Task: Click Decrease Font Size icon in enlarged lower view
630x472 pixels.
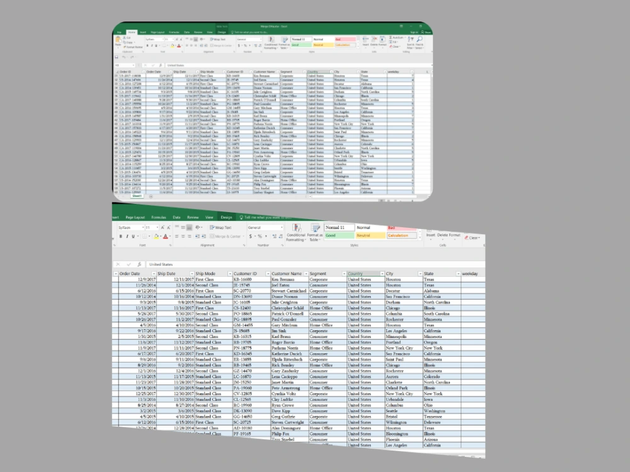Action: click(x=168, y=228)
